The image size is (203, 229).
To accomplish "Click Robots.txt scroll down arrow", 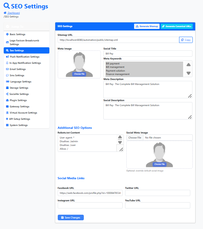I will click(120, 142).
